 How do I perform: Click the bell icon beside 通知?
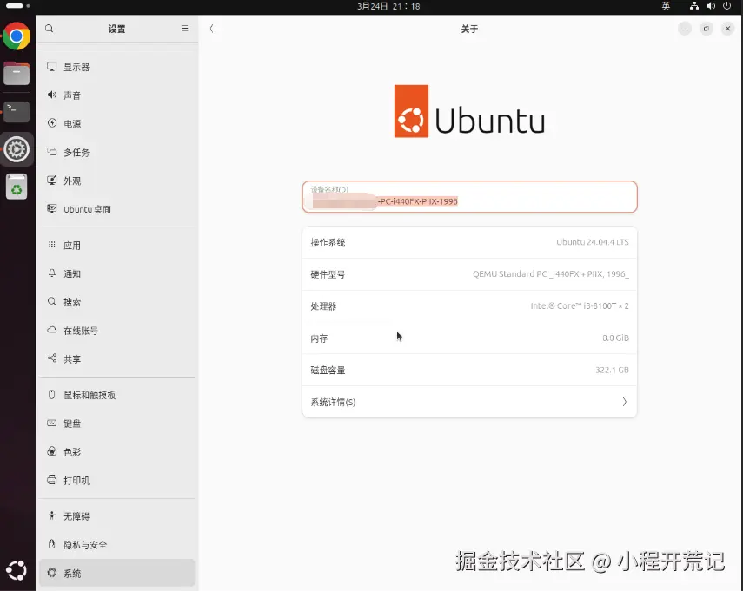click(51, 273)
